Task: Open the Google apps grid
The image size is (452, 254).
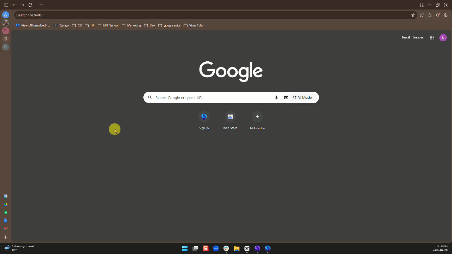Action: (x=432, y=37)
